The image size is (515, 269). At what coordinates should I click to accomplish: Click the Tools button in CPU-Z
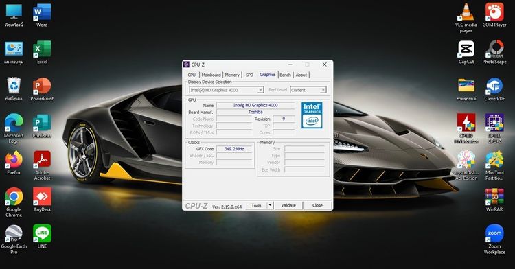[256, 205]
